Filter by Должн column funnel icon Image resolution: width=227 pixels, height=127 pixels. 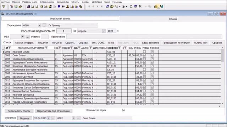tap(90, 48)
